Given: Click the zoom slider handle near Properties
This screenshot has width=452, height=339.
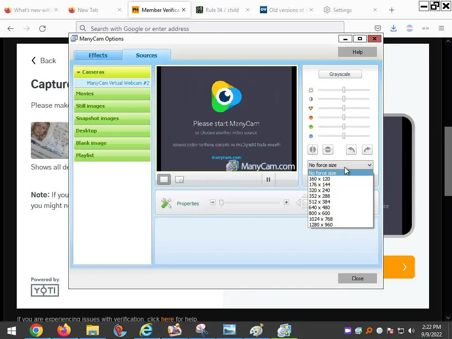Looking at the screenshot, I should point(221,203).
